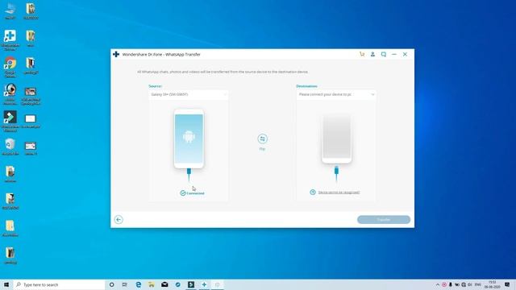Open the volume control in system tray
The width and height of the screenshot is (516, 290).
pyautogui.click(x=470, y=284)
